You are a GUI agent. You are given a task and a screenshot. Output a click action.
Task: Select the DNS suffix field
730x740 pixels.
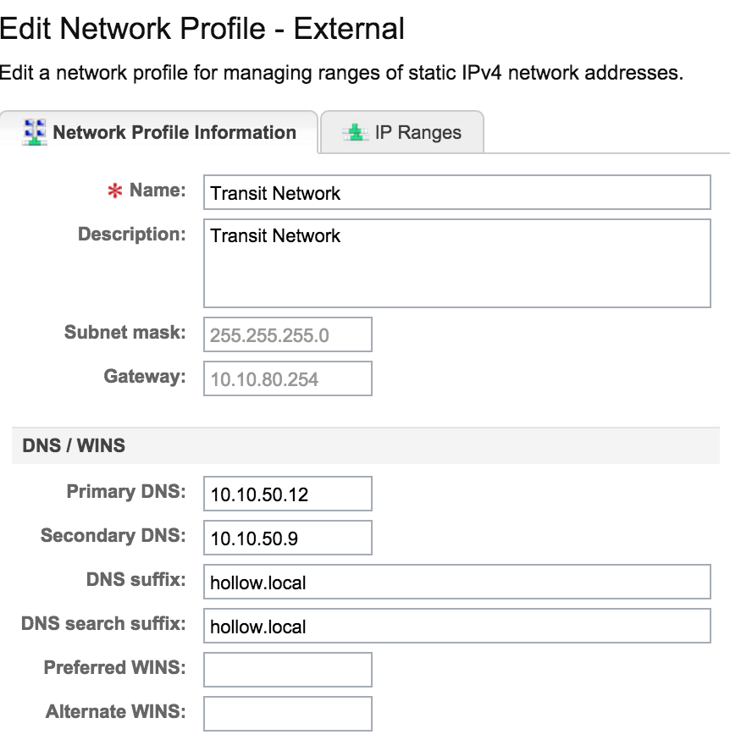pyautogui.click(x=456, y=582)
